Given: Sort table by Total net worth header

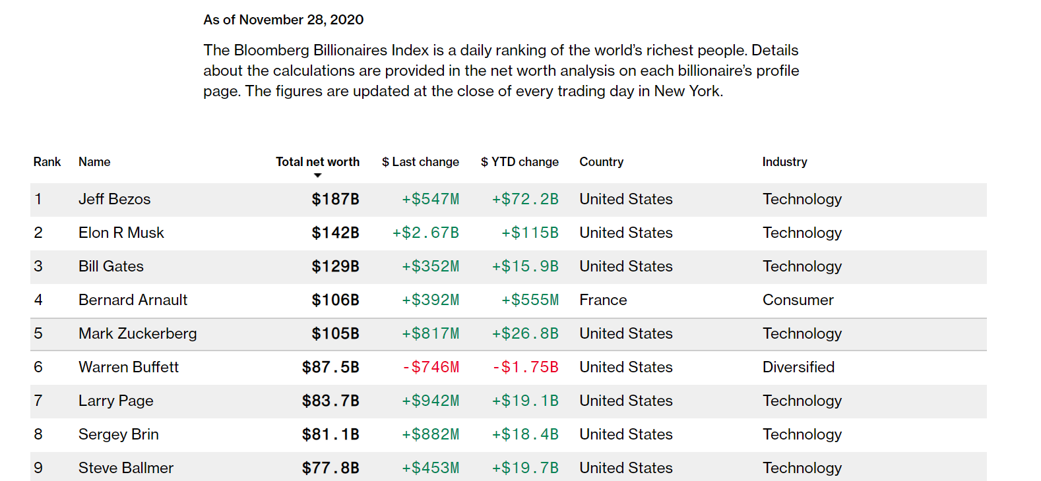Looking at the screenshot, I should [317, 162].
